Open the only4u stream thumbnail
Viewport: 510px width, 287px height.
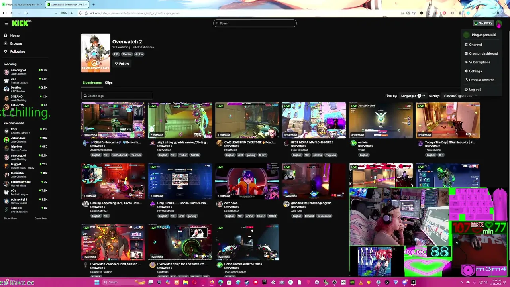(x=381, y=120)
